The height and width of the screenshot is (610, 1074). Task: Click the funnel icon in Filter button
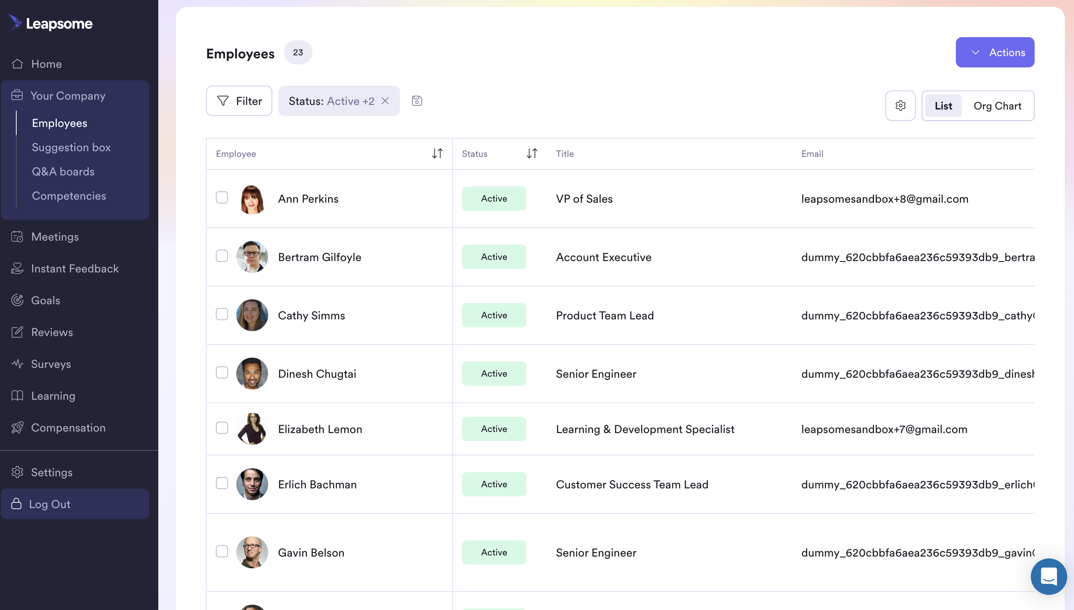point(223,100)
